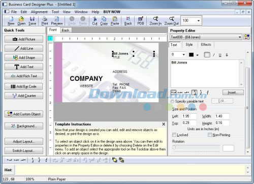Click the Zoom Out magnifier icon
This screenshot has width=254, height=184.
point(171,21)
